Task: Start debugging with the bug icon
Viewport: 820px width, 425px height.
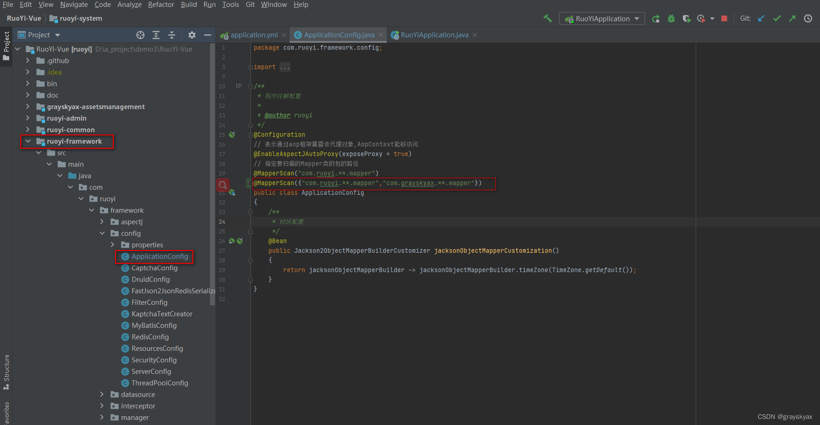Action: click(x=671, y=18)
